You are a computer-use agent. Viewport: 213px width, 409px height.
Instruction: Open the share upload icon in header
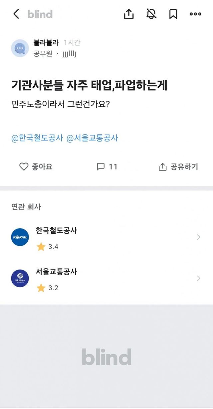point(129,14)
